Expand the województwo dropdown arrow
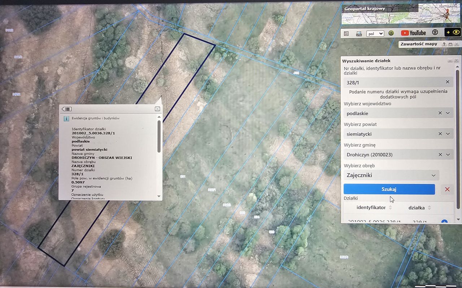The width and height of the screenshot is (462, 288). tap(448, 113)
